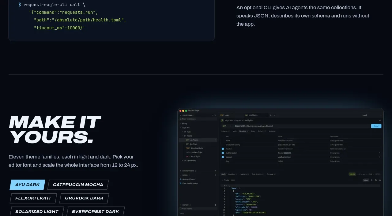Copy the response with copy icon
Image resolution: width=392 pixels, height=216 pixels.
tap(376, 180)
